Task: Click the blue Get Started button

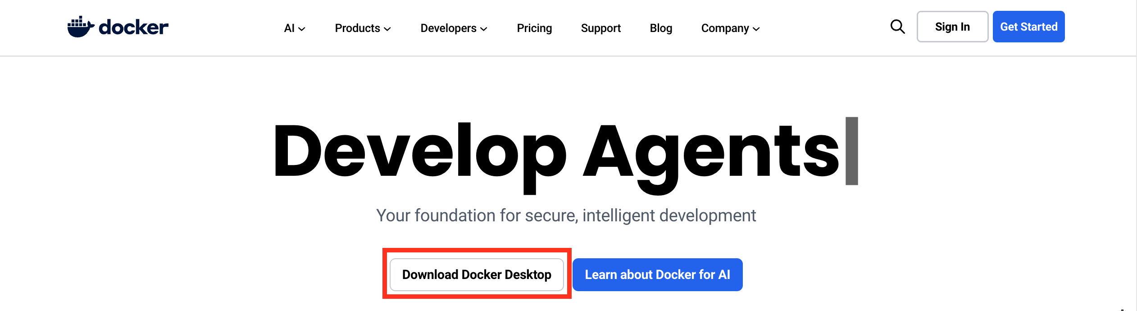Action: [1028, 27]
